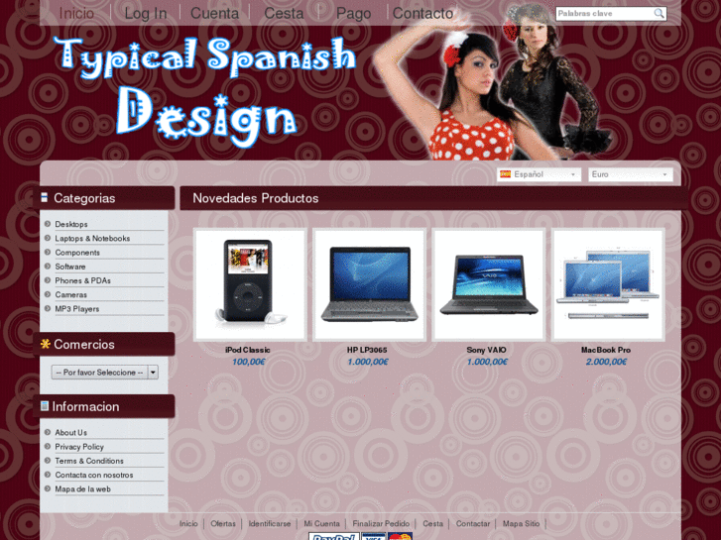
Task: Click the 100,00€ price text
Action: [248, 362]
